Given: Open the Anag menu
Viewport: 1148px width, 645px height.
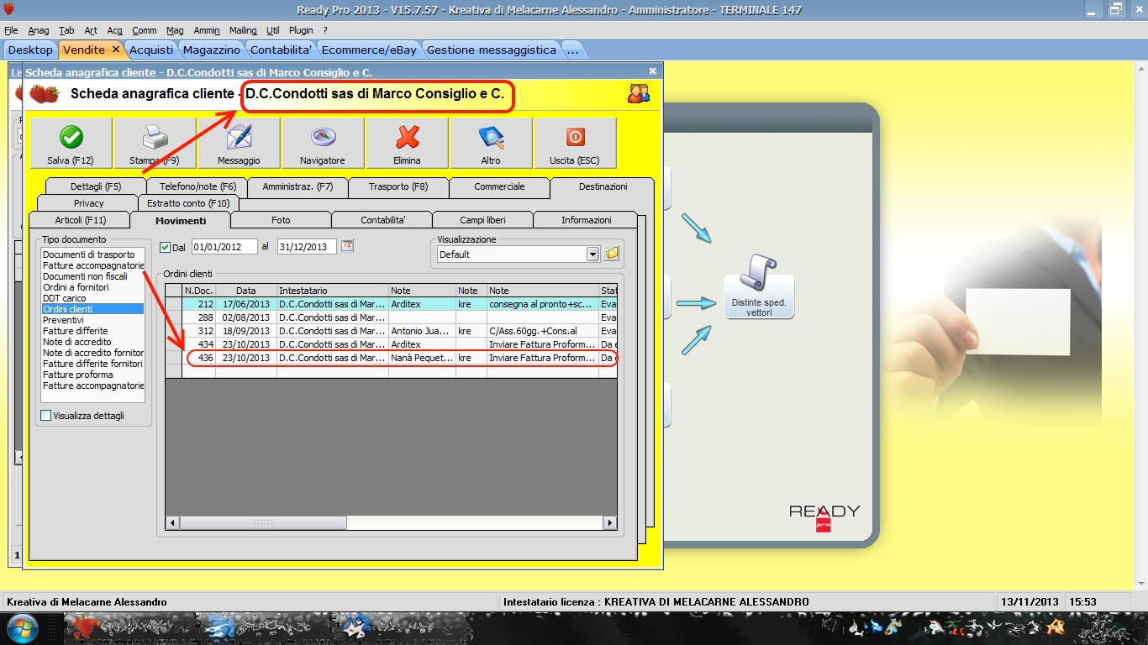Looking at the screenshot, I should point(39,30).
